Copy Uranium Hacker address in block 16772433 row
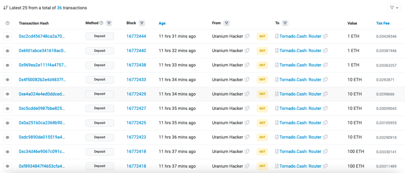Screen dimensions: 405x173 pos(247,79)
